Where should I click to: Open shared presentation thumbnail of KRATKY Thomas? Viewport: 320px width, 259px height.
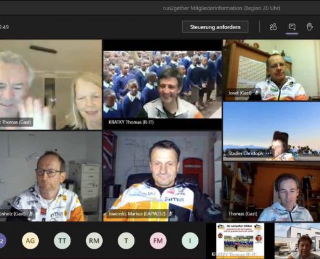coord(240,241)
